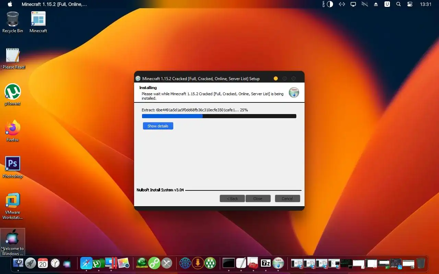Image resolution: width=439 pixels, height=274 pixels.
Task: Click the Cancel button in installer
Action: pos(287,199)
